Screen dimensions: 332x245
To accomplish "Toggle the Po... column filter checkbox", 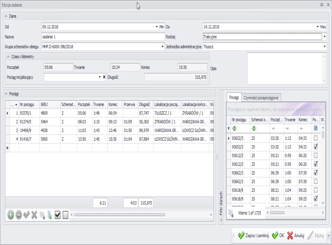I will tap(315, 128).
